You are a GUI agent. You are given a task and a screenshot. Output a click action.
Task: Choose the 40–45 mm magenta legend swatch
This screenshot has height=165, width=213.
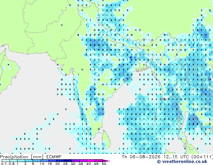[x=91, y=161]
